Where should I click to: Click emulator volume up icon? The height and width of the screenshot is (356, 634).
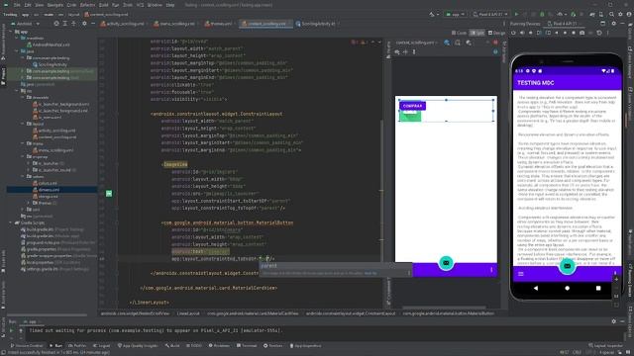(x=522, y=33)
